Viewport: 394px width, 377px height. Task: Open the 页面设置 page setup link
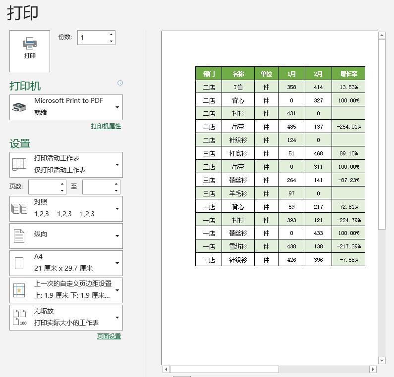coord(109,336)
